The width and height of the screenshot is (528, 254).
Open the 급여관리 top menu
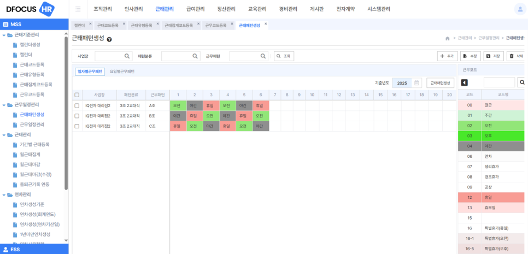click(x=195, y=9)
